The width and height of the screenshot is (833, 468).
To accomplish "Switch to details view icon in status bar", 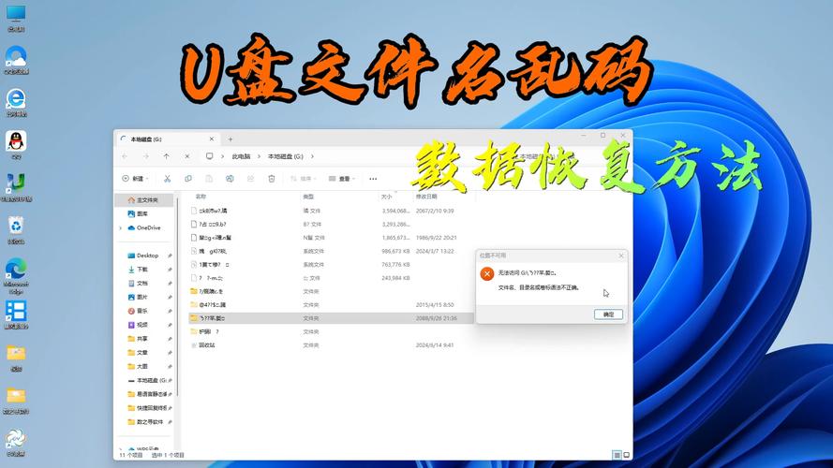I will [617, 455].
